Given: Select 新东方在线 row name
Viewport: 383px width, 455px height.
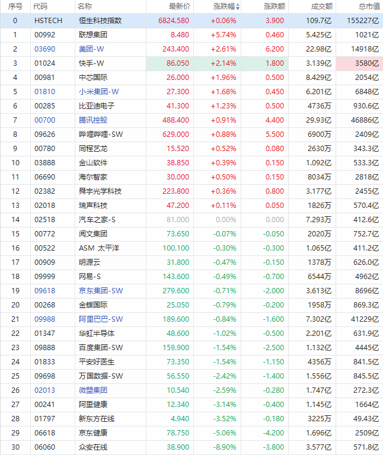Looking at the screenshot, I should click(x=97, y=419).
